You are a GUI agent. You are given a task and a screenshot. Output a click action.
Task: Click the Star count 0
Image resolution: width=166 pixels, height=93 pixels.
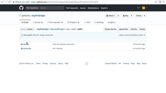tap(132, 16)
